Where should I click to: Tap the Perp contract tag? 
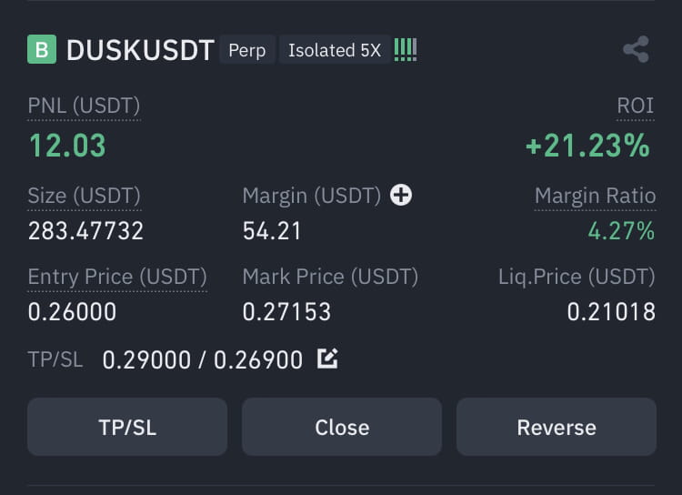(x=247, y=50)
